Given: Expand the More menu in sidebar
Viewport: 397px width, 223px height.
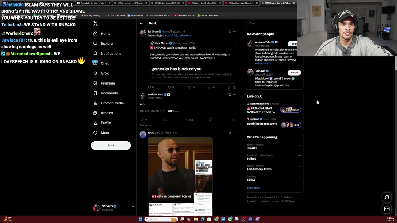Looking at the screenshot, I should pyautogui.click(x=101, y=133).
